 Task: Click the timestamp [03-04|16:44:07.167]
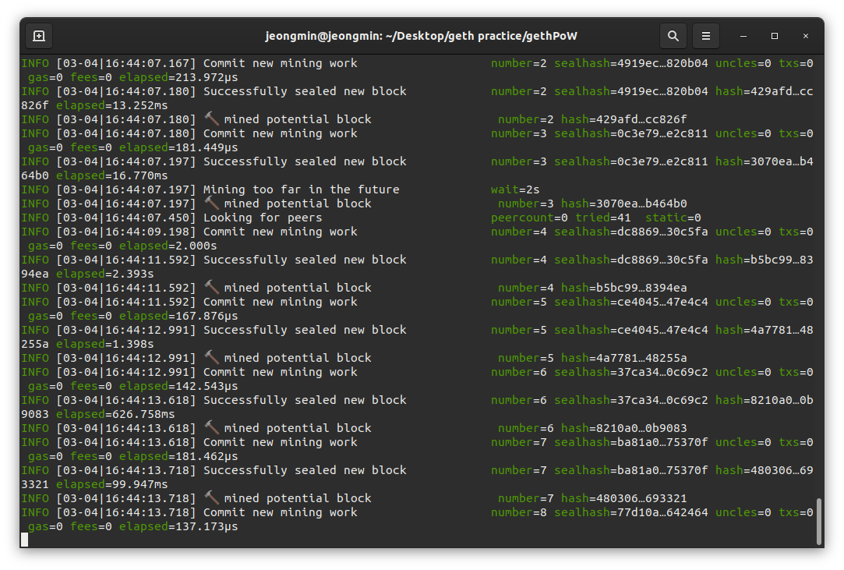(126, 63)
